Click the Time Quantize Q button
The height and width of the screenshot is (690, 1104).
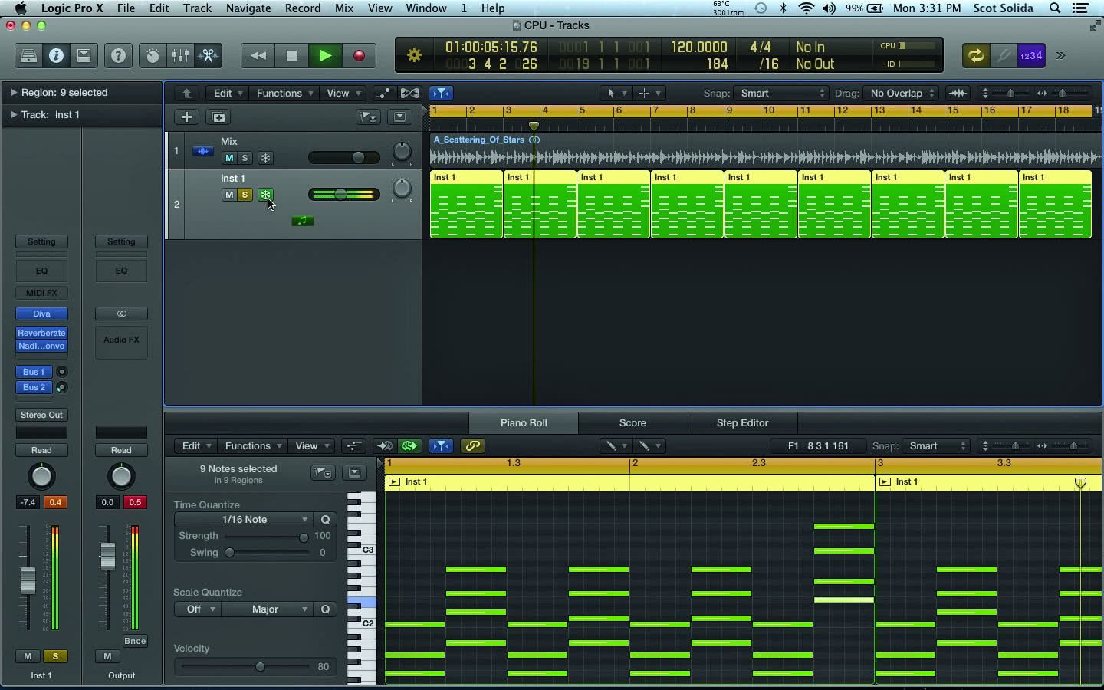pyautogui.click(x=325, y=519)
